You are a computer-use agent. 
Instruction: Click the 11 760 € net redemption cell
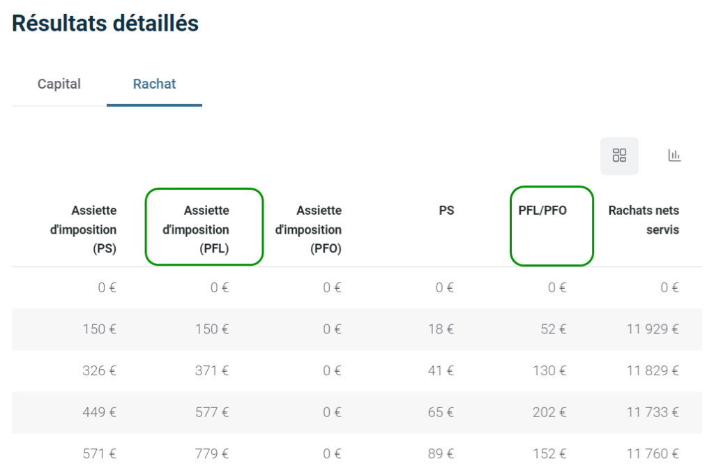pos(653,454)
